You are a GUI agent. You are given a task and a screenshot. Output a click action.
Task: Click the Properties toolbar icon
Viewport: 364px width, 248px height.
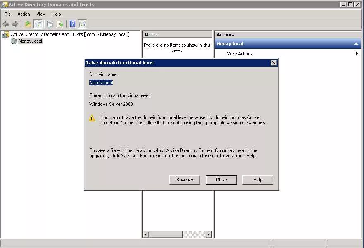coord(50,24)
